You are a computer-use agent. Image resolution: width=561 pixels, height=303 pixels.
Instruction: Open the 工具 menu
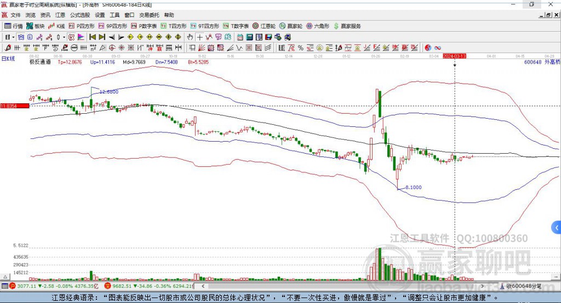115,15
